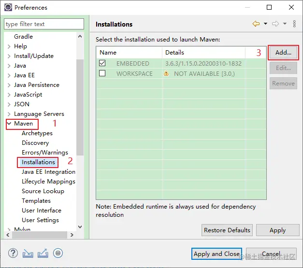The width and height of the screenshot is (303, 268).
Task: Click the Apply button
Action: click(x=278, y=230)
